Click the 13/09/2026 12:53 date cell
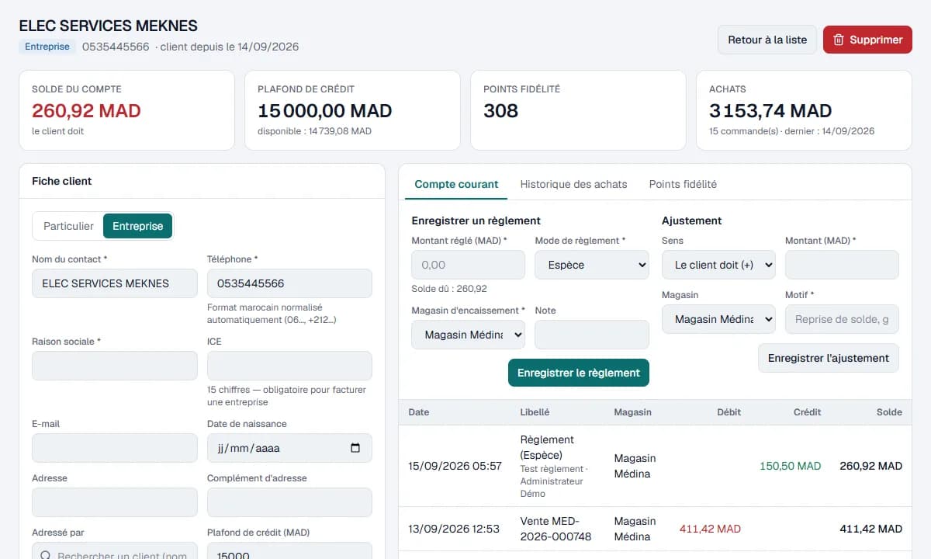931x559 pixels. click(454, 529)
